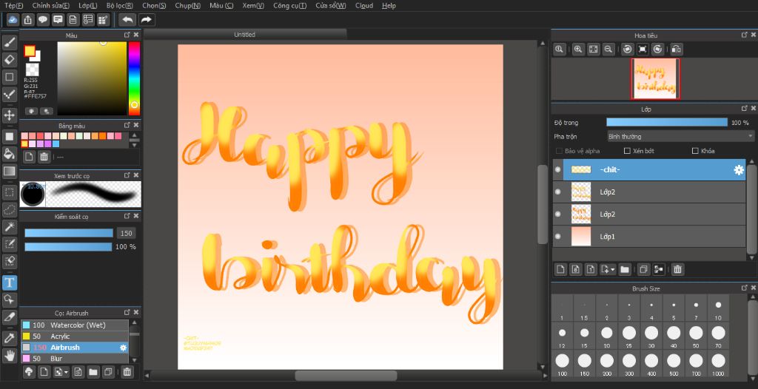758x389 pixels.
Task: Select the Move tool
Action: [10, 115]
